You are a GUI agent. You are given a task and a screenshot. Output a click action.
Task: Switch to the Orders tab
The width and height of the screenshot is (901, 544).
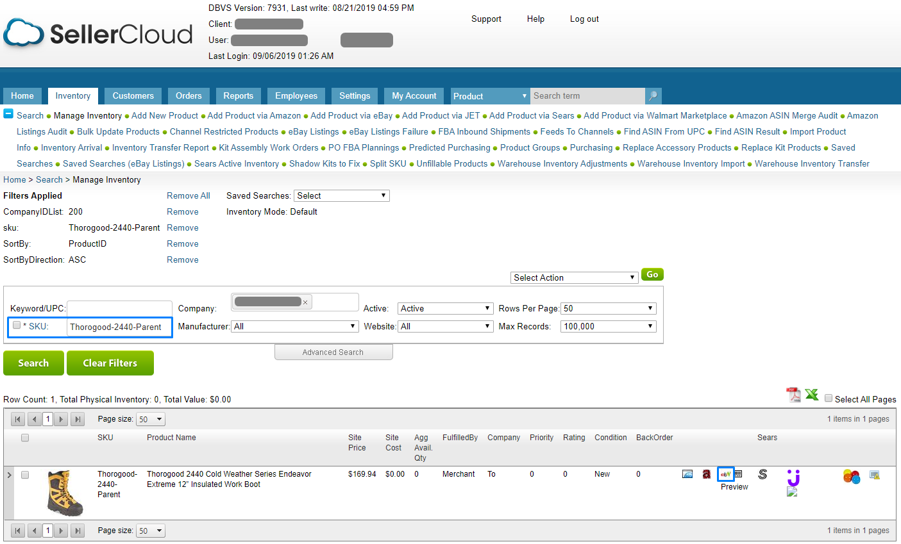click(x=189, y=96)
